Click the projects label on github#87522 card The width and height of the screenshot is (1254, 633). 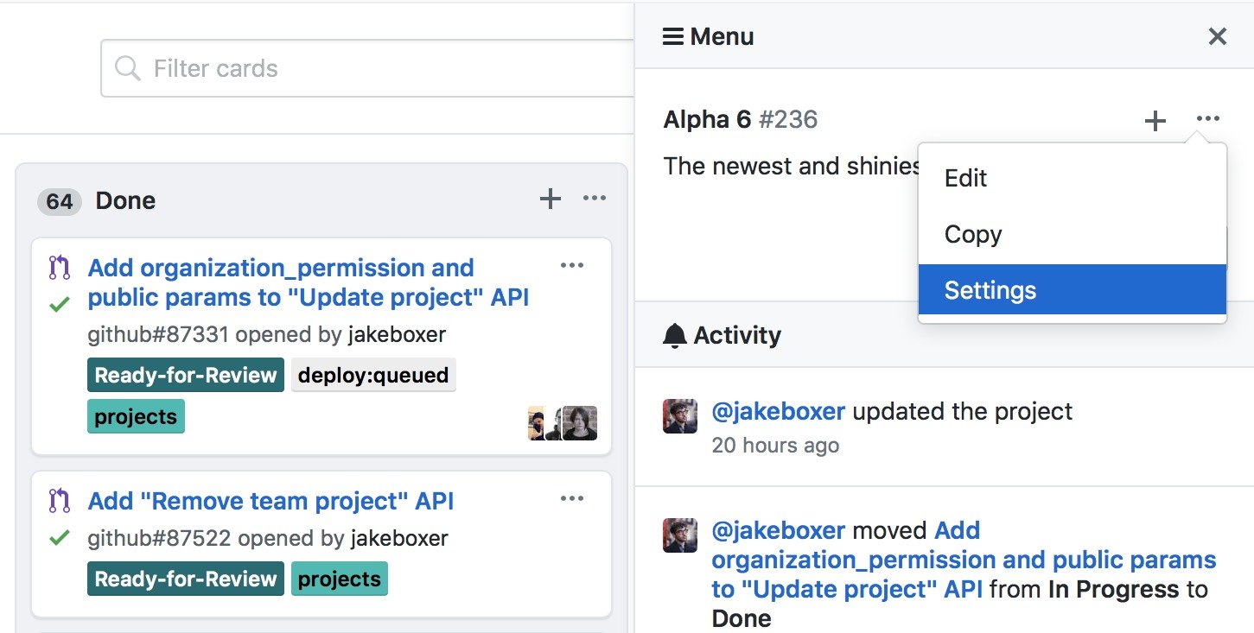click(340, 579)
